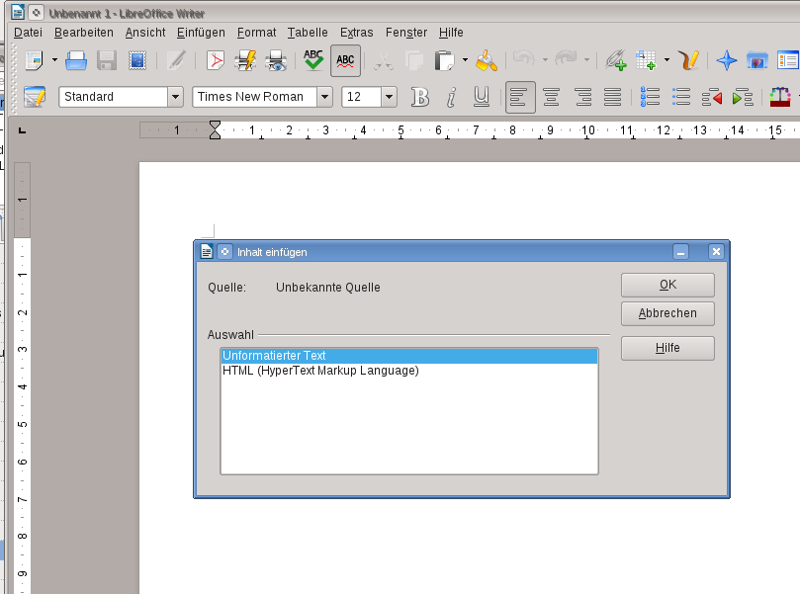The height and width of the screenshot is (594, 800).
Task: Open the Einfügen menu
Action: click(201, 33)
